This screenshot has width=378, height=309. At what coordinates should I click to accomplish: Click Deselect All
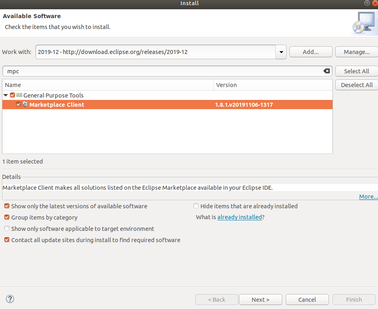[356, 85]
